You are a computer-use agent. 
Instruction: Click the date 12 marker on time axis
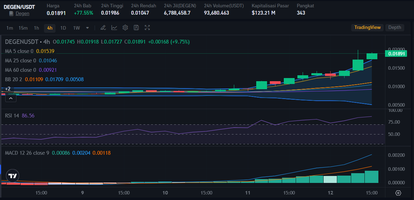click(330, 193)
